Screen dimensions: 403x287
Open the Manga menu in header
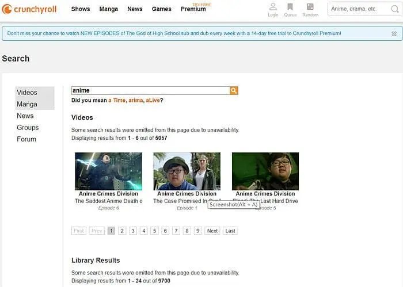tap(108, 9)
